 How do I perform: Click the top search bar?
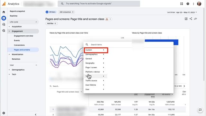(x=99, y=4)
